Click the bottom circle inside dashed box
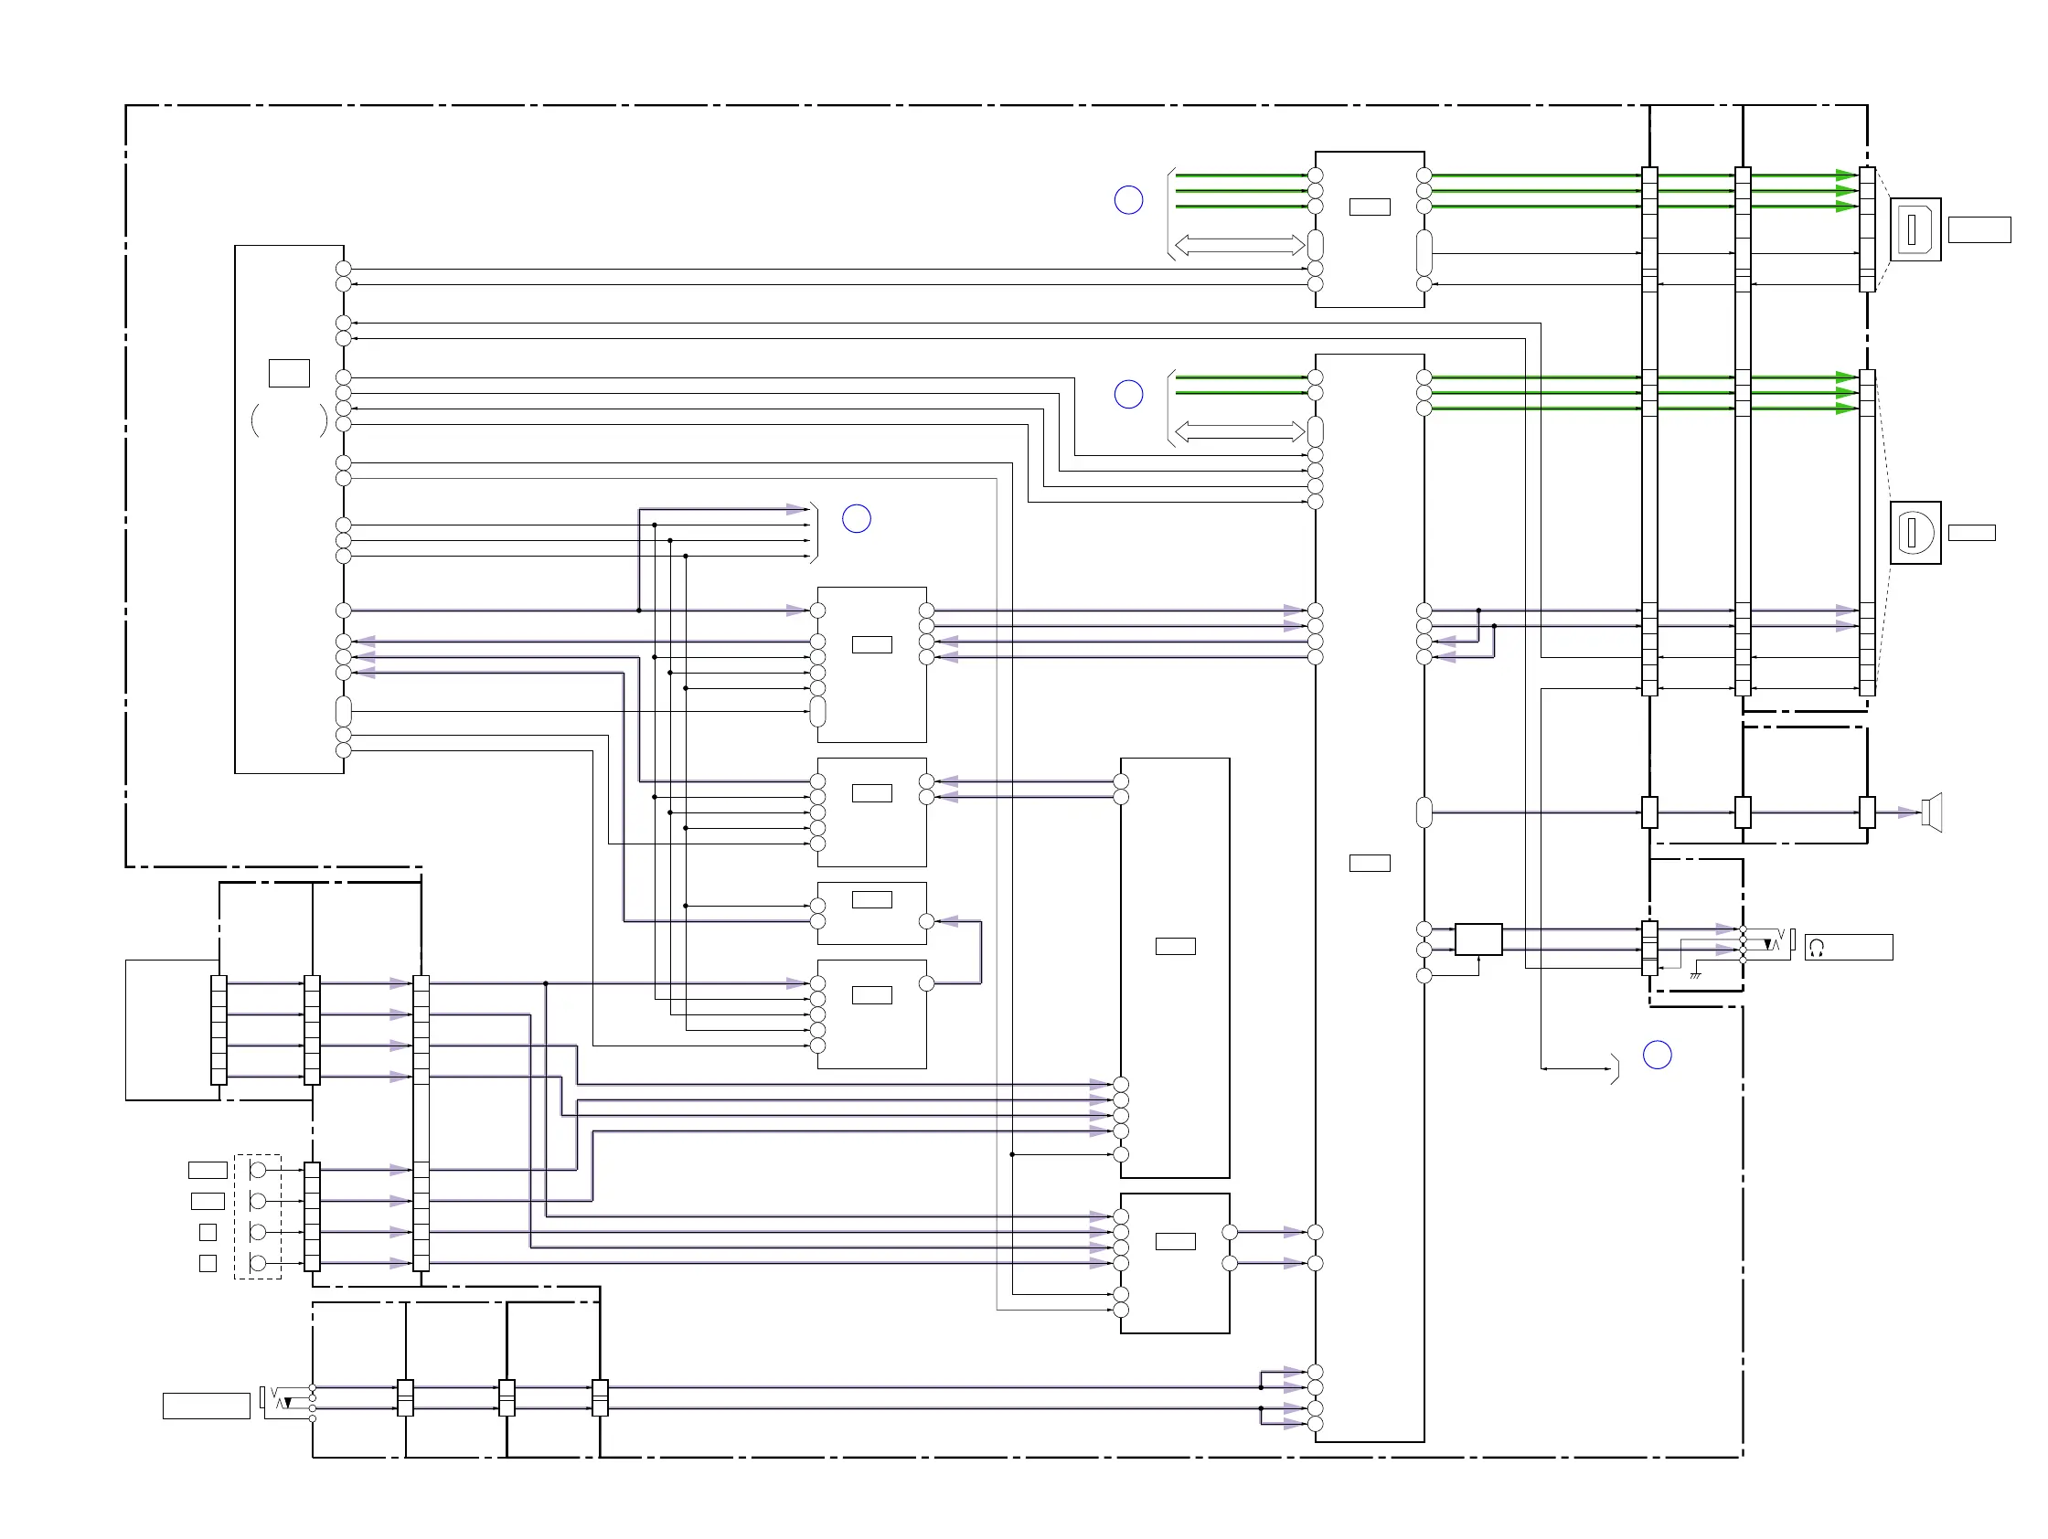The width and height of the screenshot is (2048, 1539). tap(259, 1263)
